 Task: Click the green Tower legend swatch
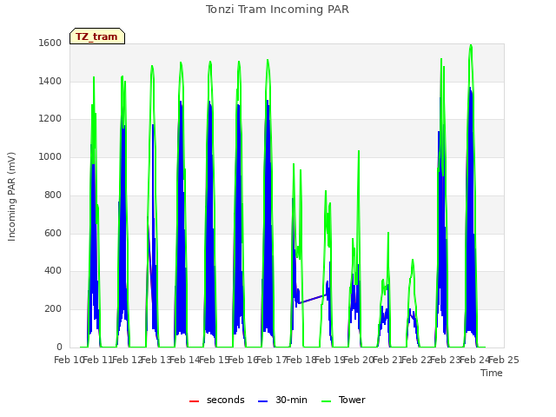(326, 401)
